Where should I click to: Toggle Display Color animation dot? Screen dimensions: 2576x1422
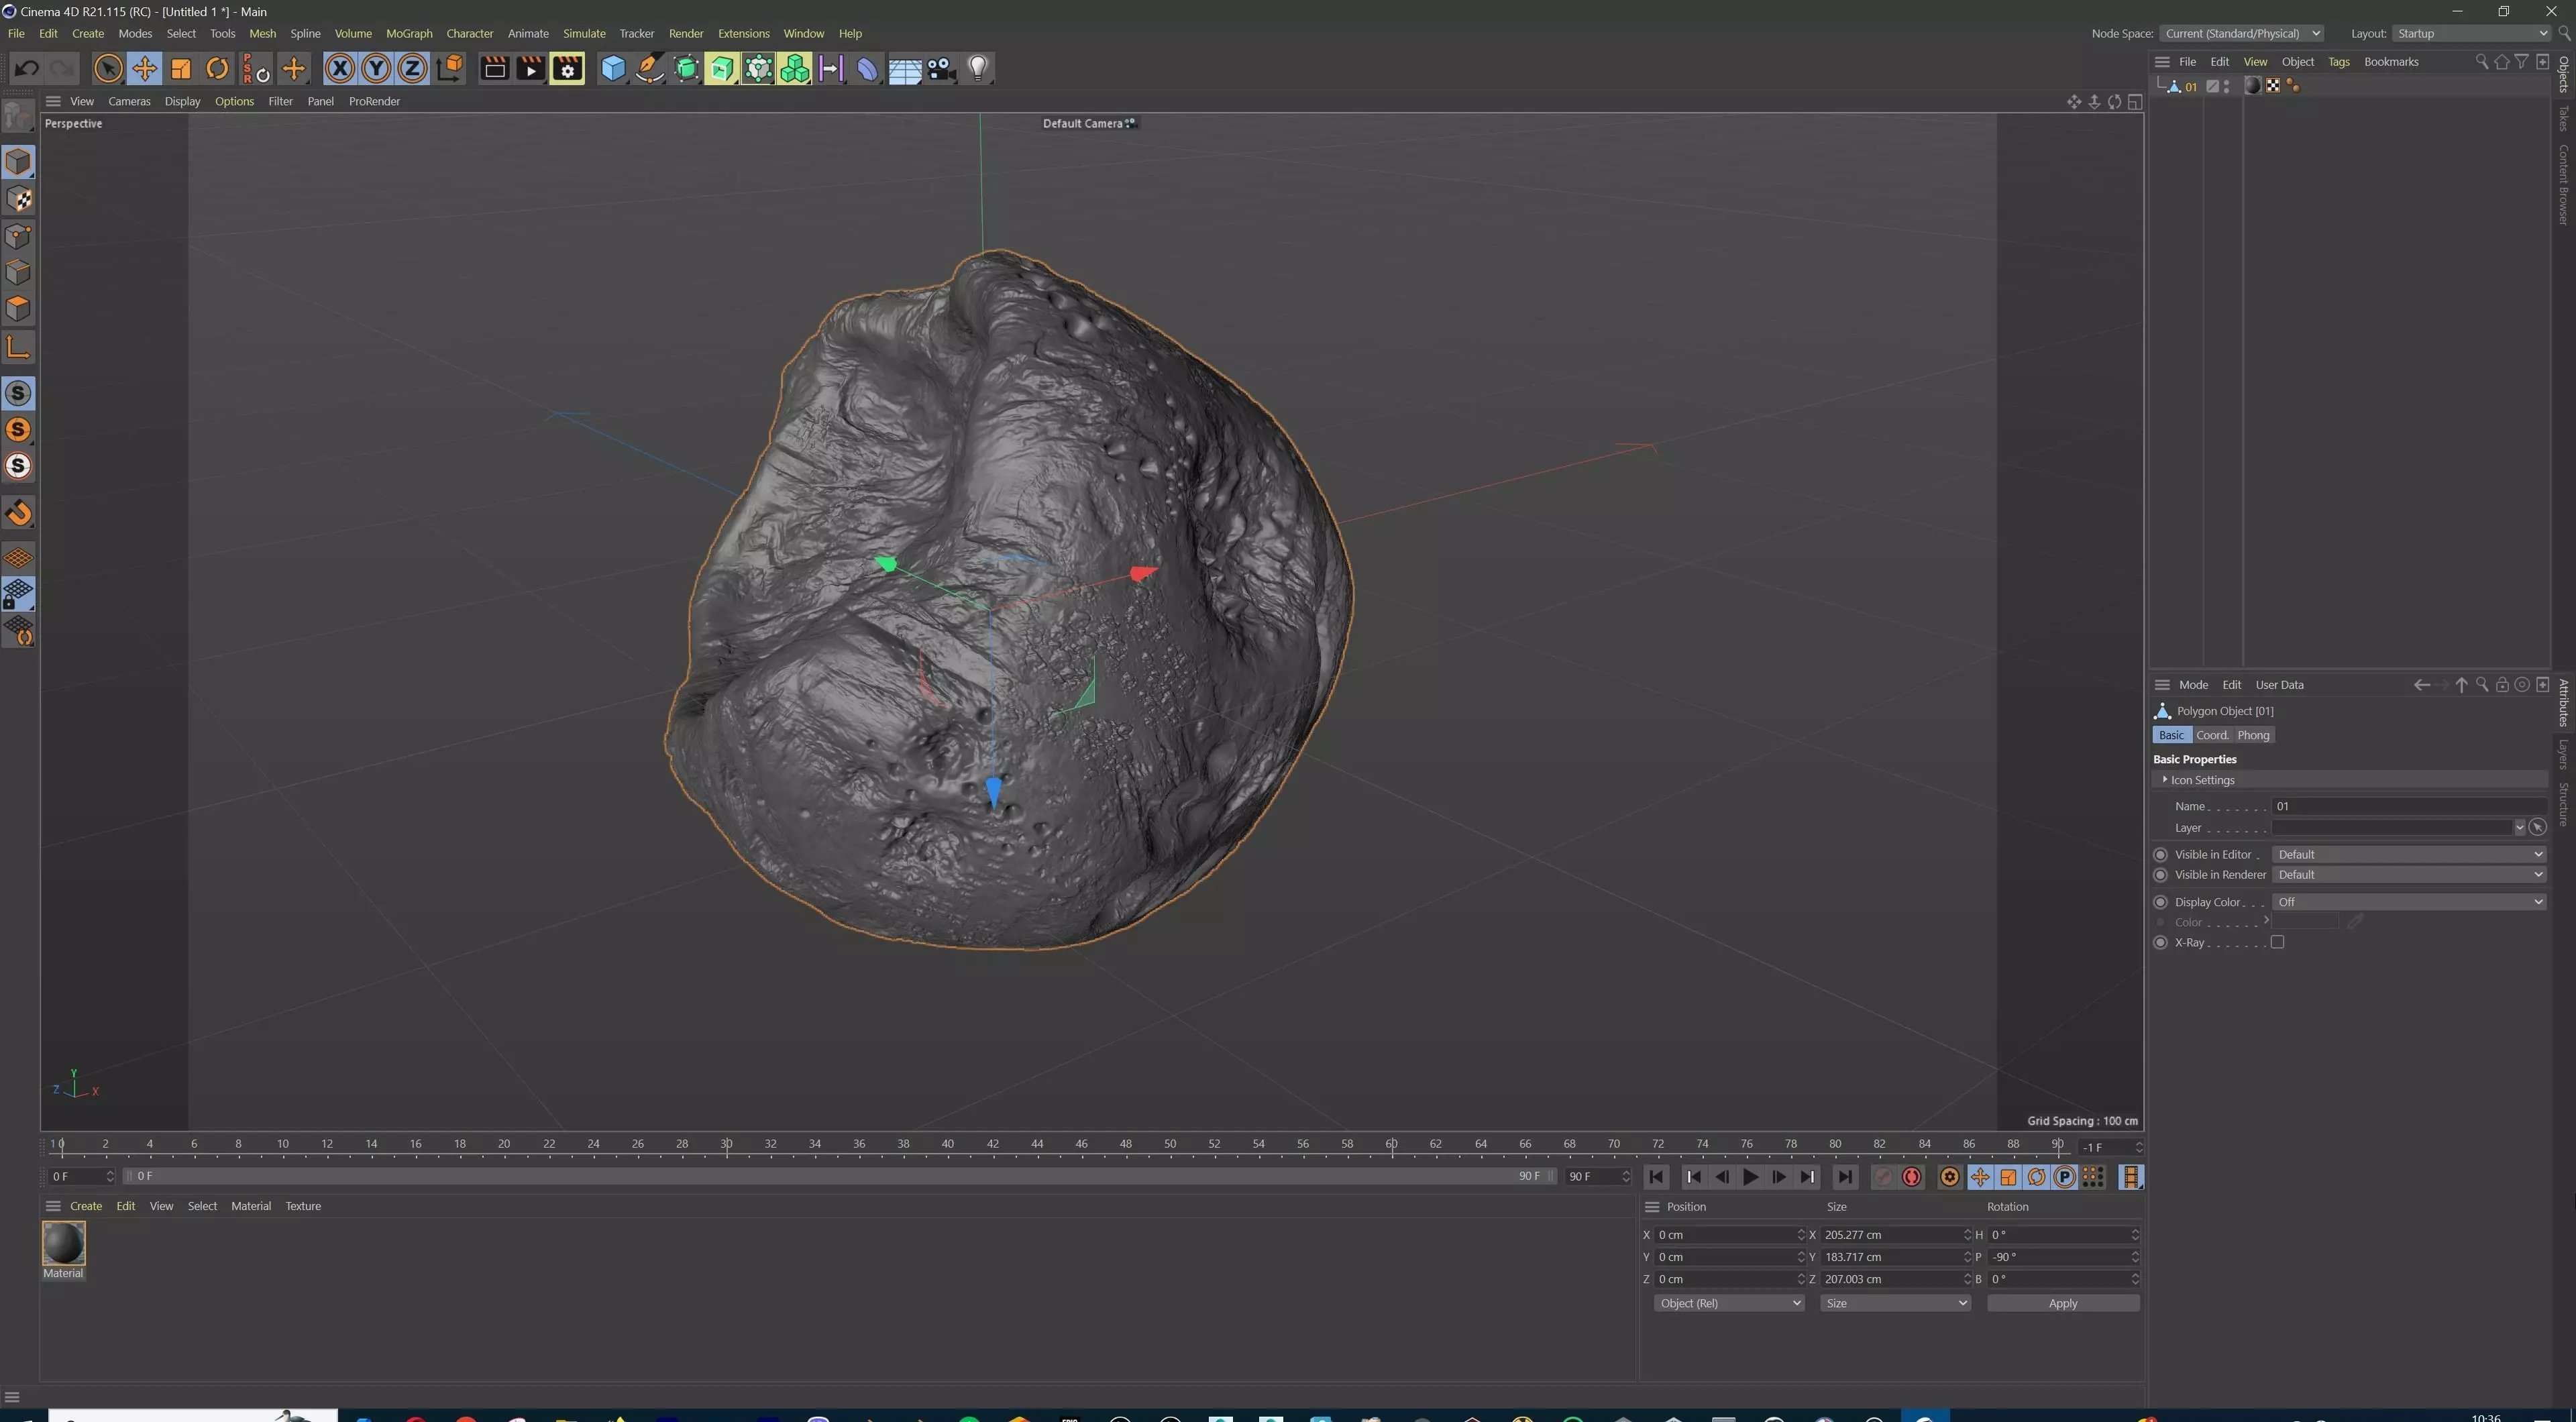2160,902
